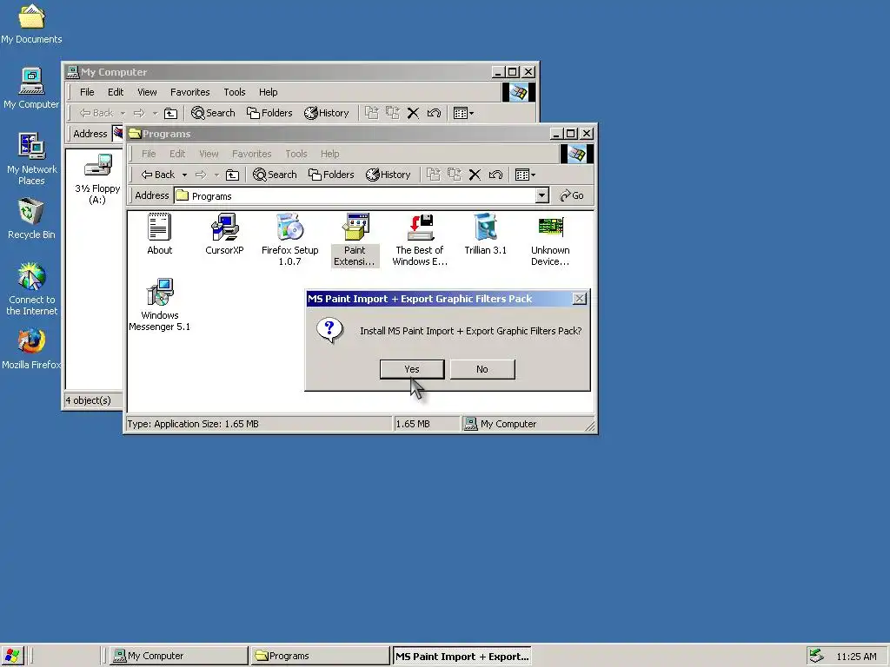Open View menu in My Computer window
This screenshot has height=667, width=890.
tap(147, 92)
